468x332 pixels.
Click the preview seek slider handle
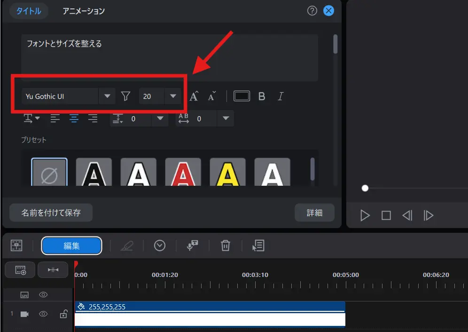click(365, 188)
